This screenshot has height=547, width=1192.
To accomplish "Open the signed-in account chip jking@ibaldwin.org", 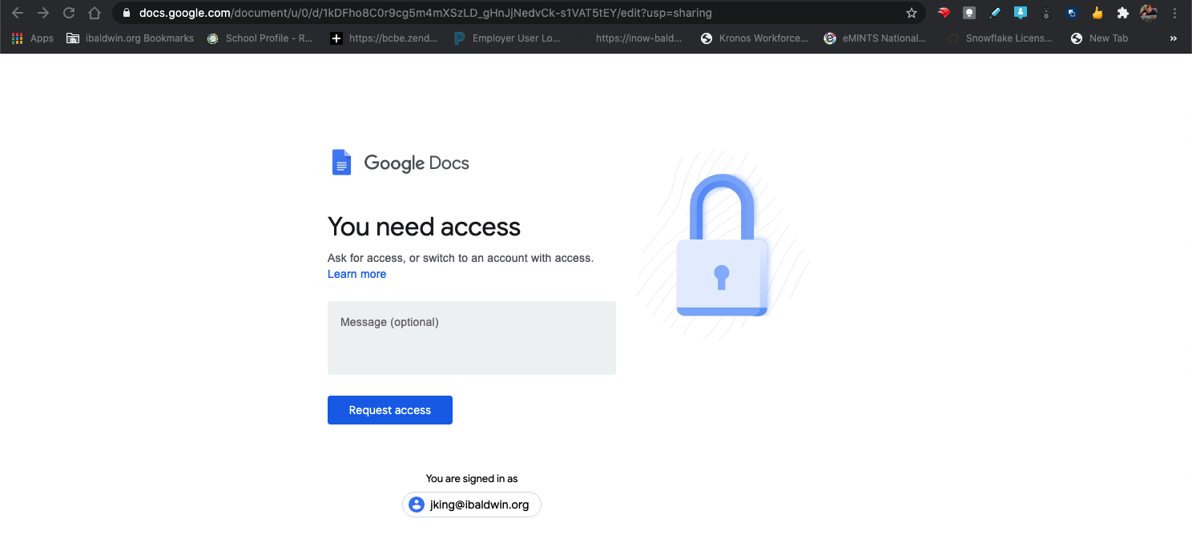I will 472,505.
